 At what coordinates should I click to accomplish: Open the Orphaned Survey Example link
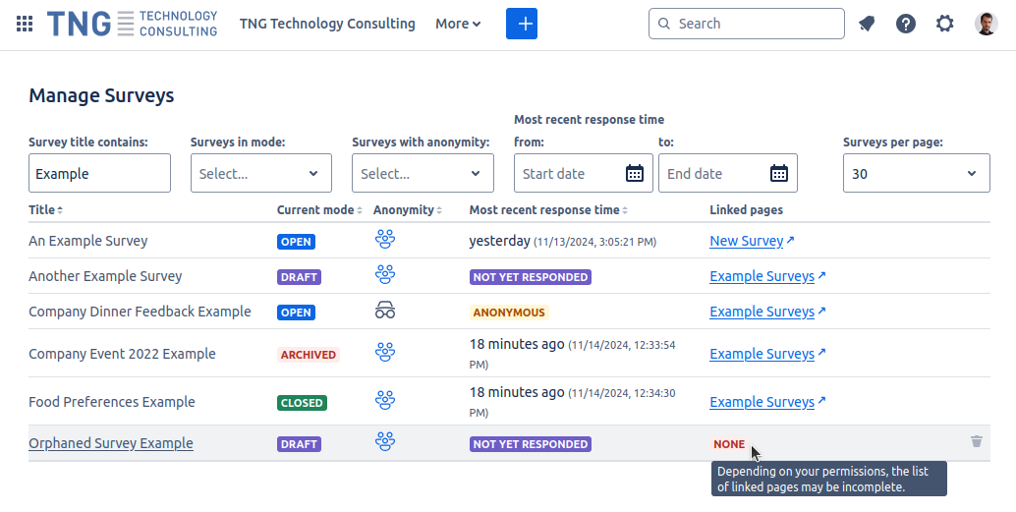click(111, 443)
